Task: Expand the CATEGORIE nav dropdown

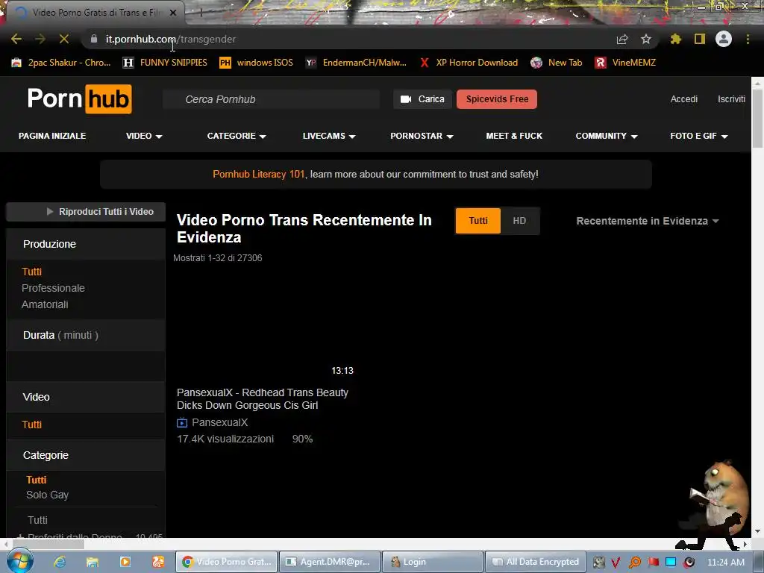Action: point(237,136)
